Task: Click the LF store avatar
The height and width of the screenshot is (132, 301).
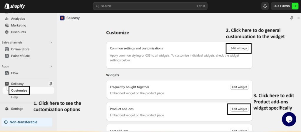Action: (295, 6)
